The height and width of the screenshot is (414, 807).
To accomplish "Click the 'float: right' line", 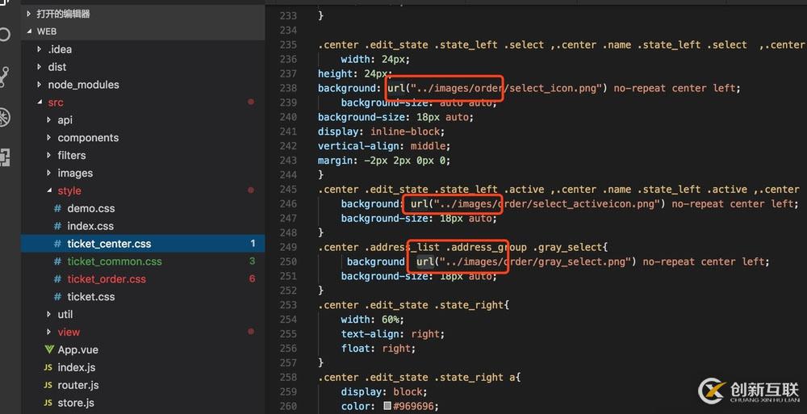I will coord(378,348).
